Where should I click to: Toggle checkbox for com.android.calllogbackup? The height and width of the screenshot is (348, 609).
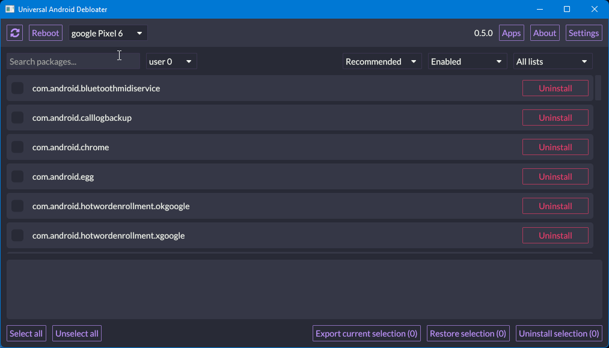coord(18,118)
